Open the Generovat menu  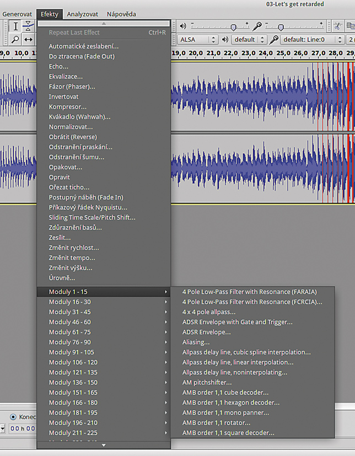17,14
